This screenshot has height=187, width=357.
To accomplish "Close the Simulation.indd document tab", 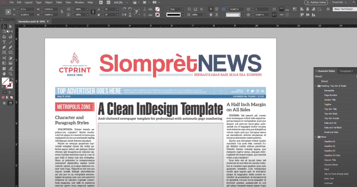I will 48,21.
